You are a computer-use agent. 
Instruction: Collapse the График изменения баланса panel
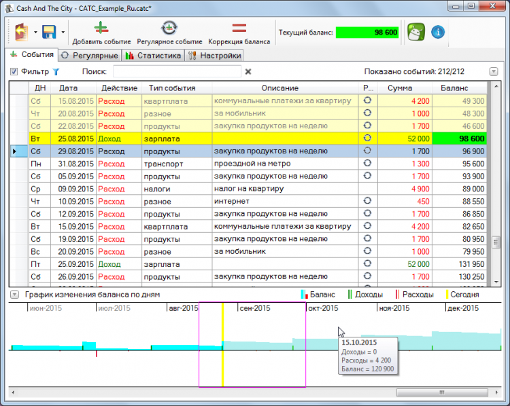14,295
